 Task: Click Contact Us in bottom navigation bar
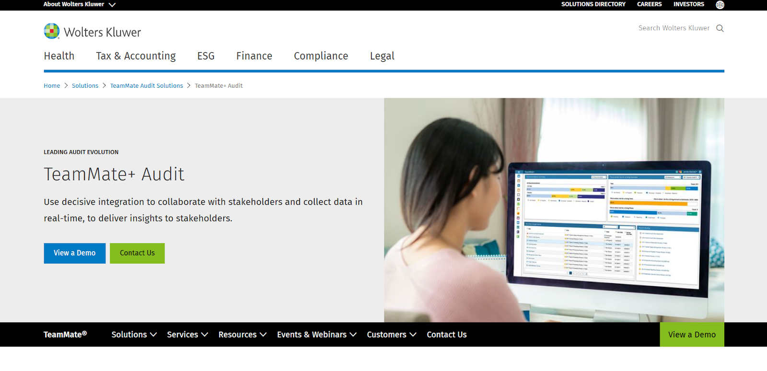(446, 335)
